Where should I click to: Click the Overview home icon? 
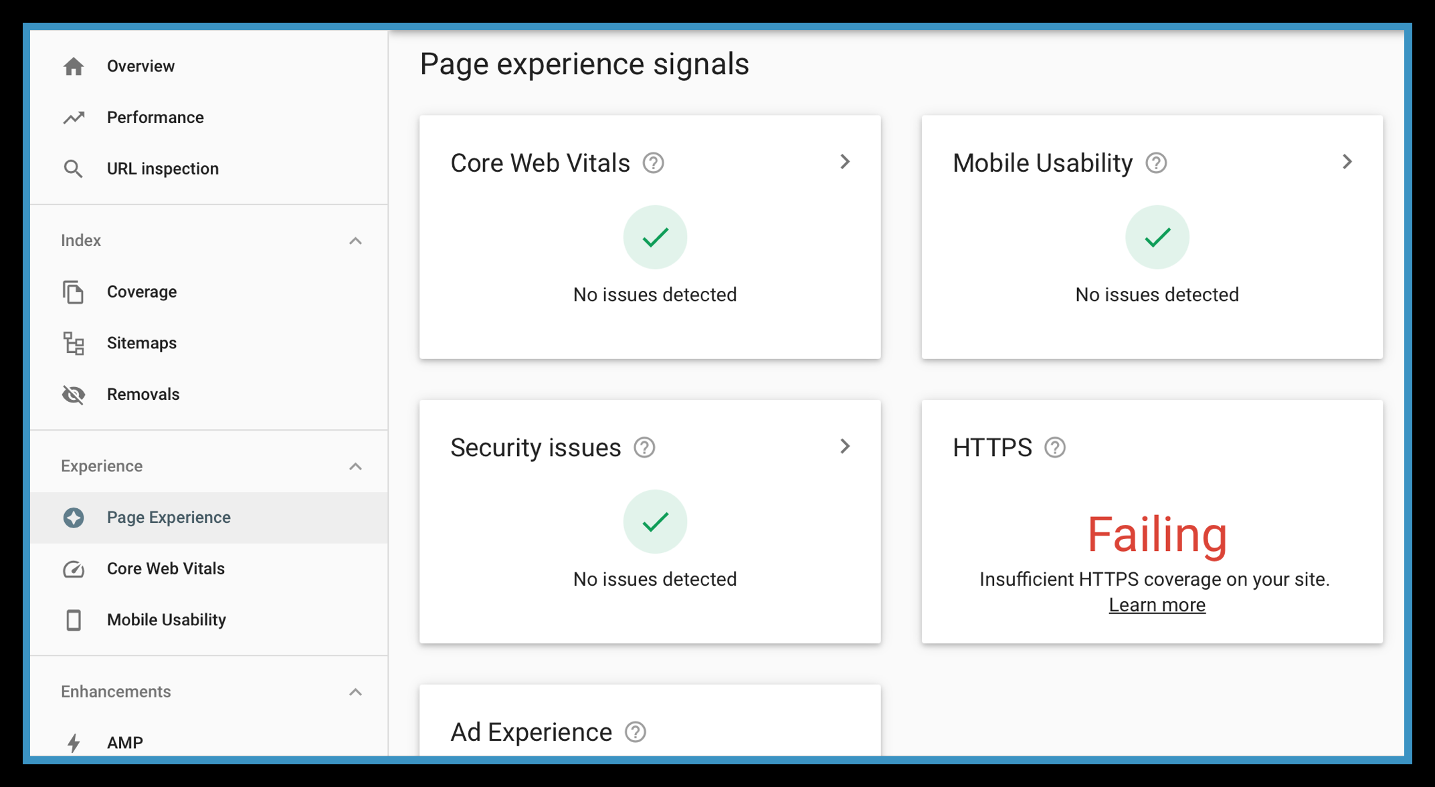coord(74,66)
